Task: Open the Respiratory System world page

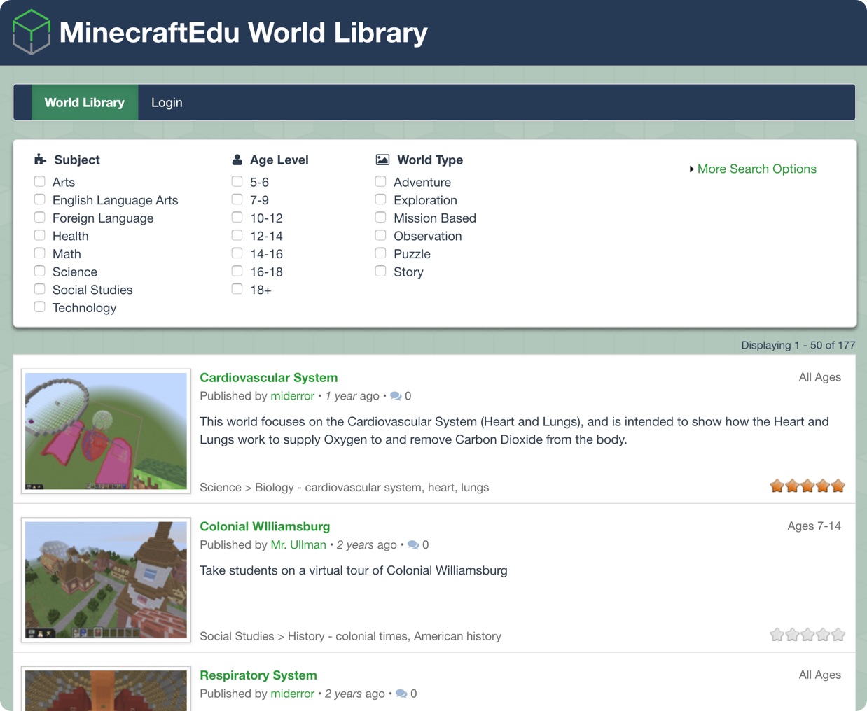Action: [x=258, y=675]
